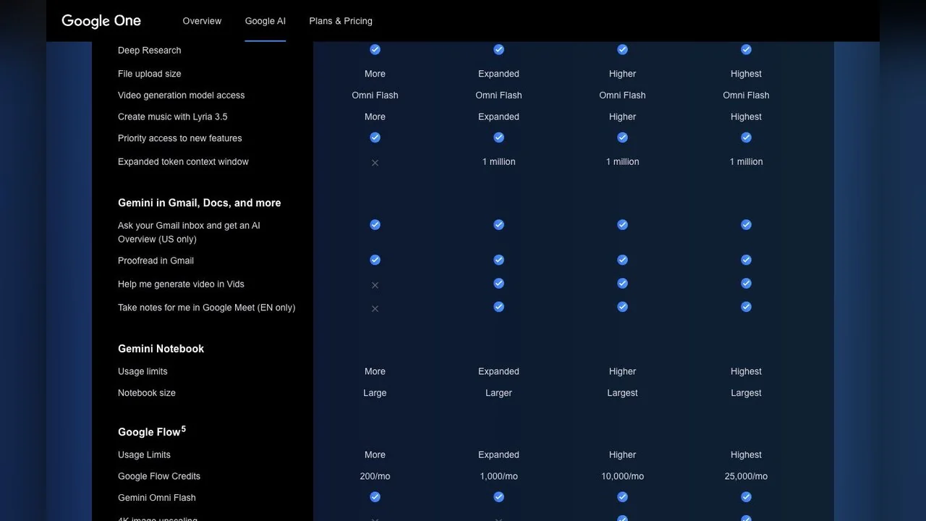Click the Deep Research checkmark in the last plan column
926x521 pixels.
pyautogui.click(x=746, y=49)
